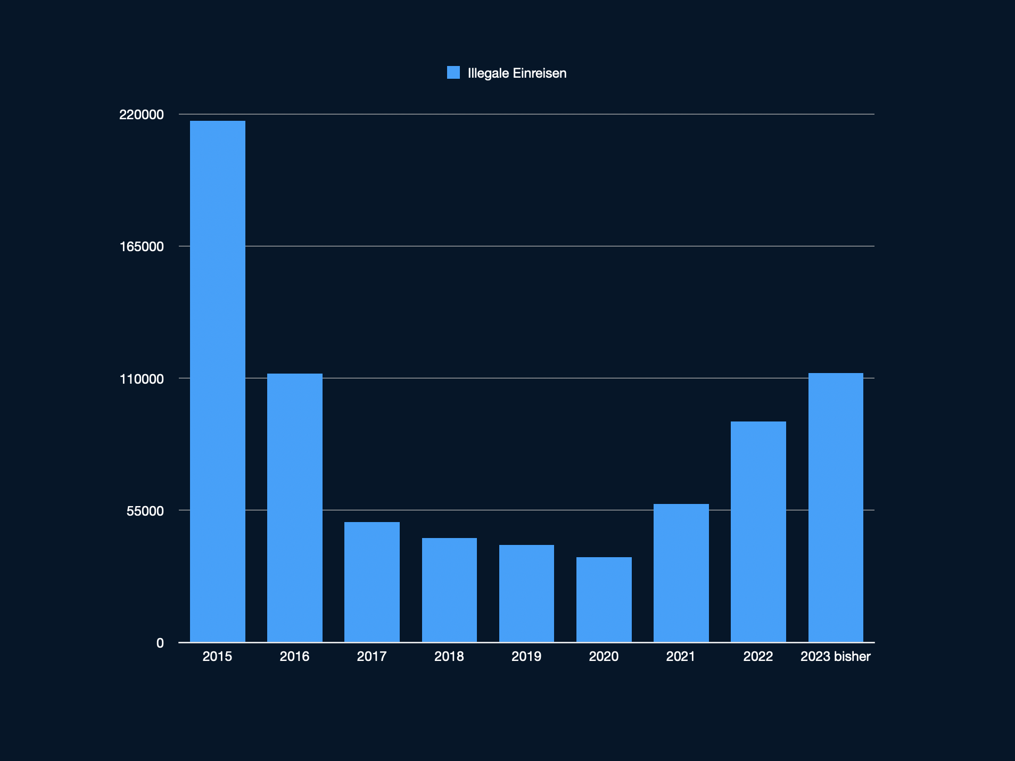Select the 2016 bar in chart
Viewport: 1015px width, 761px height.
pyautogui.click(x=294, y=507)
